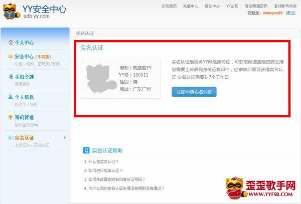Image resolution: width=301 pixels, height=204 pixels.
Task: Open 安全中心 in the sidebar
Action: tap(24, 56)
